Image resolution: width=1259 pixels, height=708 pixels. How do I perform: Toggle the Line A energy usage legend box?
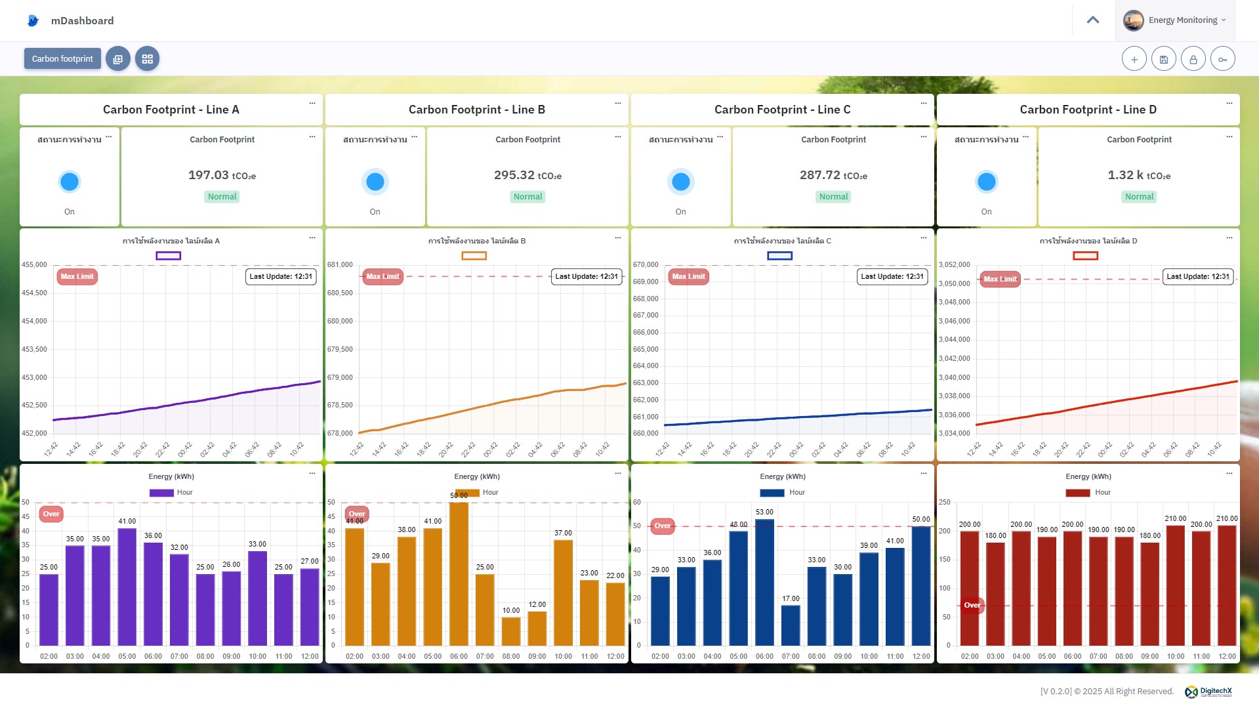[x=168, y=256]
